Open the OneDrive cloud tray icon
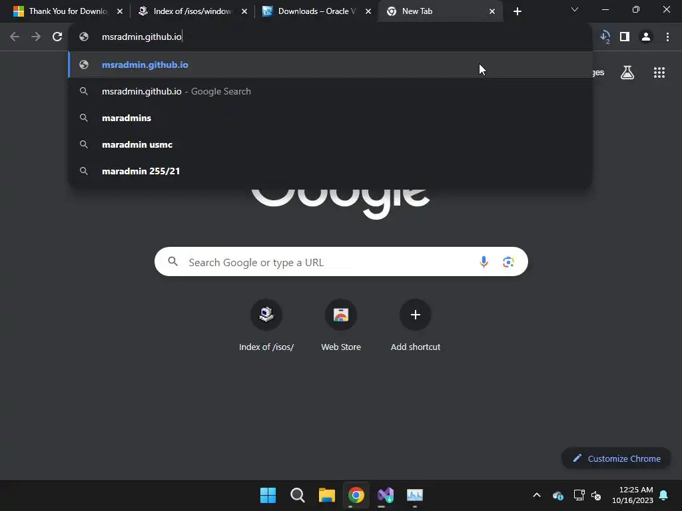This screenshot has width=682, height=511. coord(558,495)
